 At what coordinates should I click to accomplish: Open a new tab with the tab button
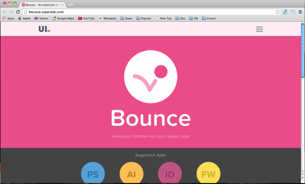tap(70, 5)
